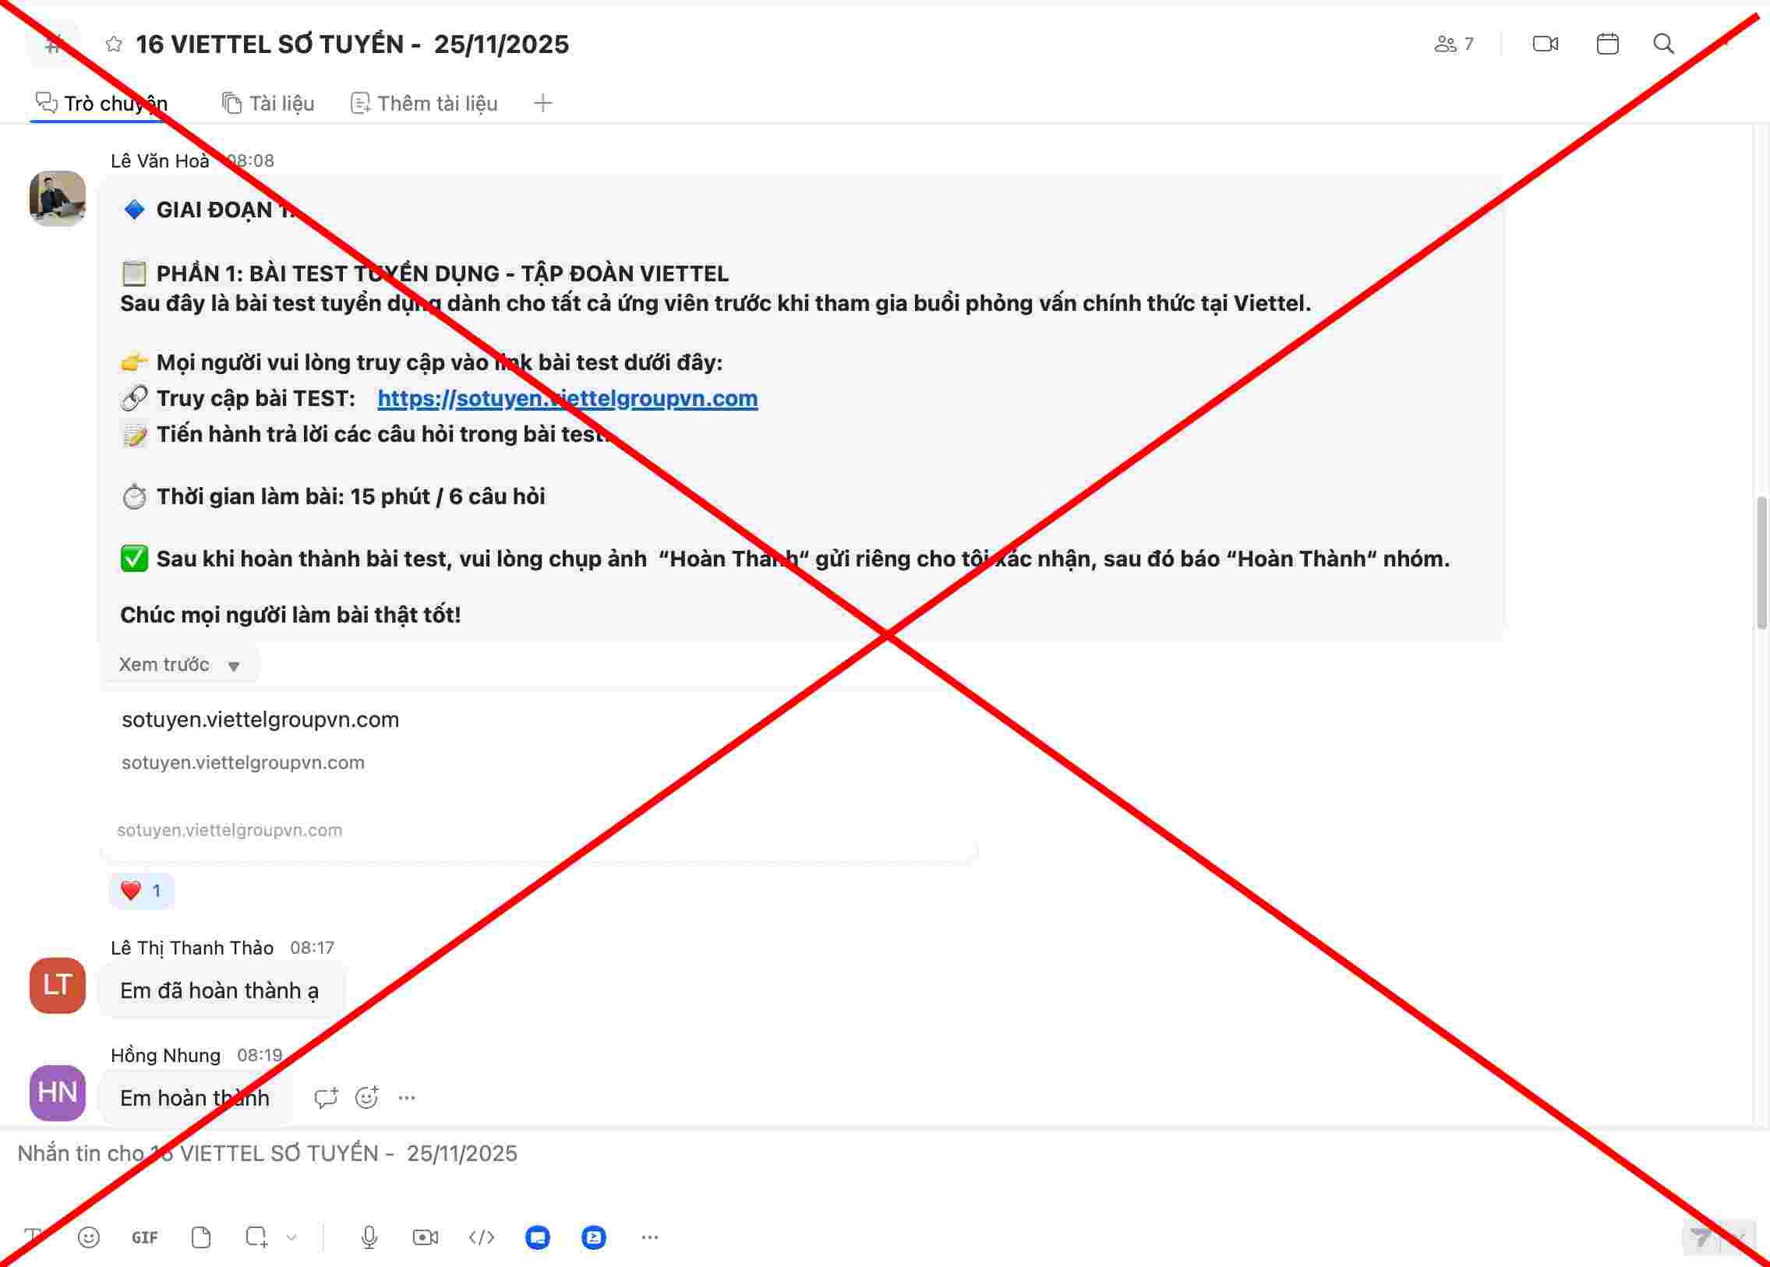This screenshot has width=1770, height=1267.
Task: Record an audio message with the microphone
Action: point(369,1237)
